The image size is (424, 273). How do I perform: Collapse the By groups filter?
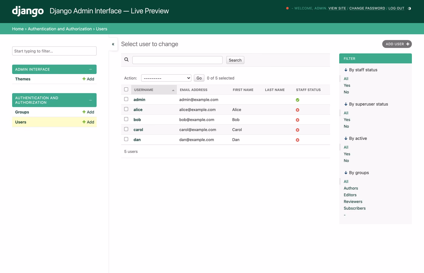pos(356,173)
